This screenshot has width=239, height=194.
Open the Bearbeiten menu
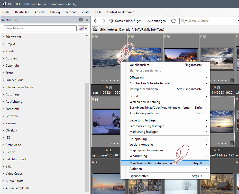pos(22,12)
